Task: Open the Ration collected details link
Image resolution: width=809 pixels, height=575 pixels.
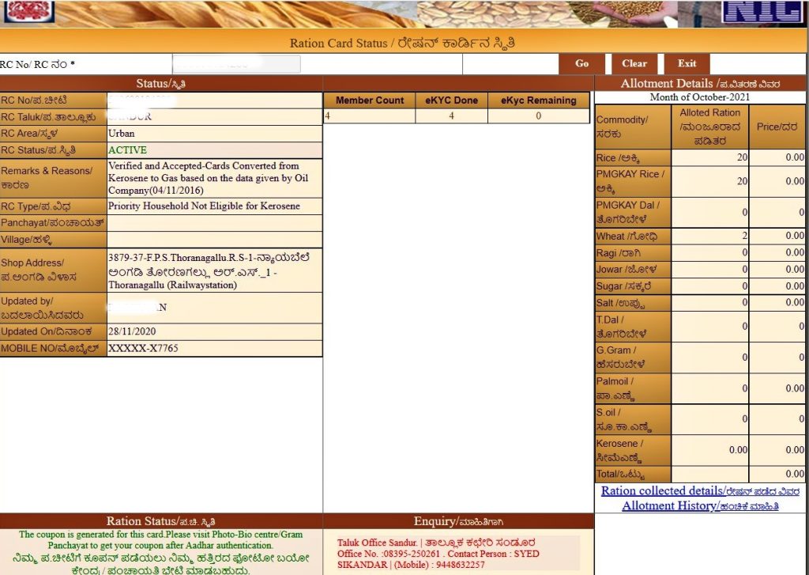Action: (698, 490)
